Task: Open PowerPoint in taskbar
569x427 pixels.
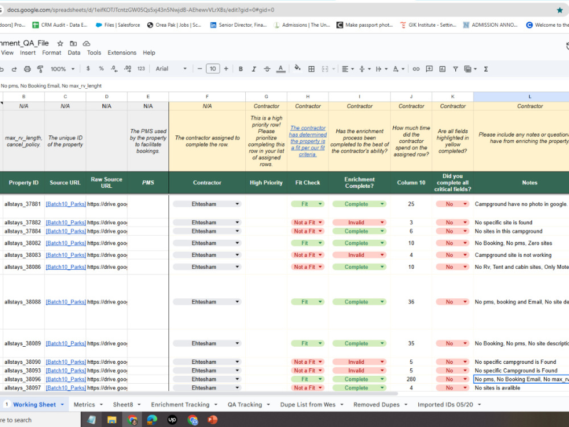Action: click(212, 420)
